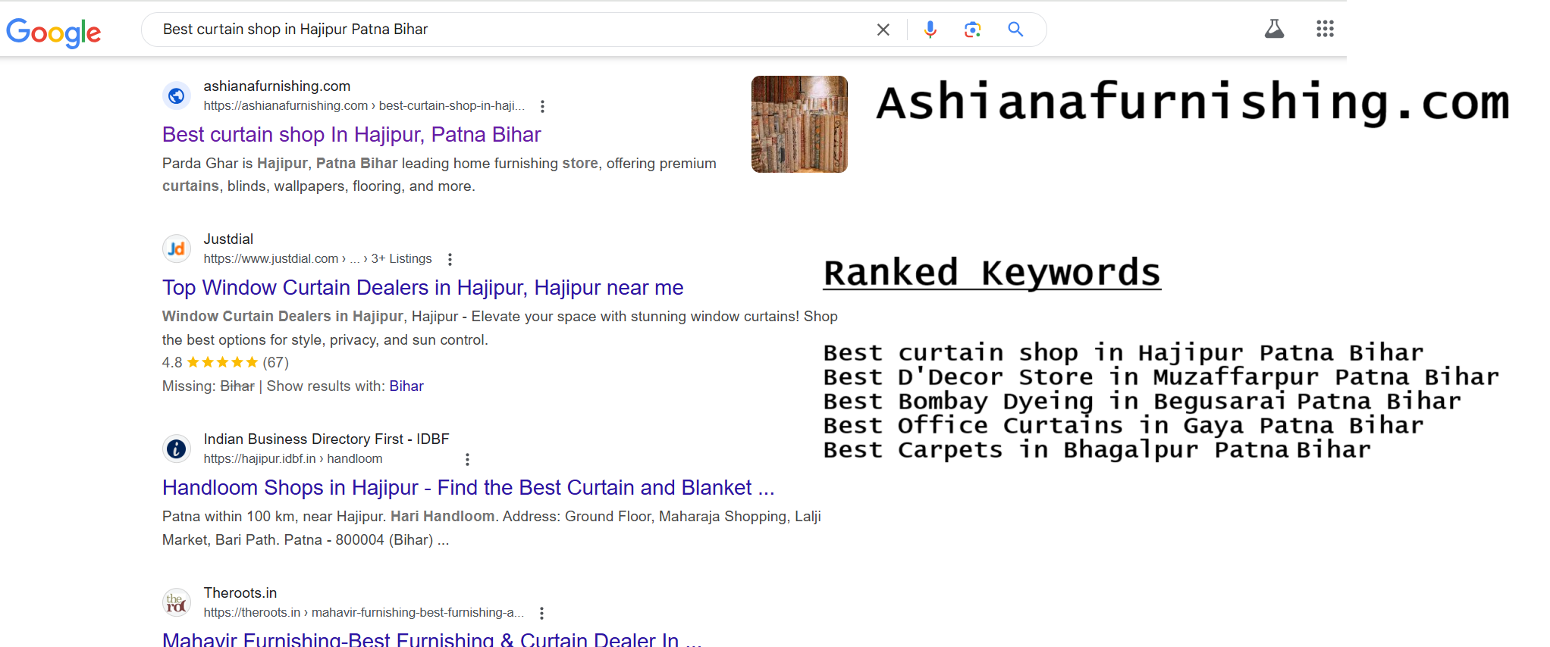Image resolution: width=1550 pixels, height=647 pixels.
Task: Open the Google apps grid
Action: pyautogui.click(x=1325, y=29)
